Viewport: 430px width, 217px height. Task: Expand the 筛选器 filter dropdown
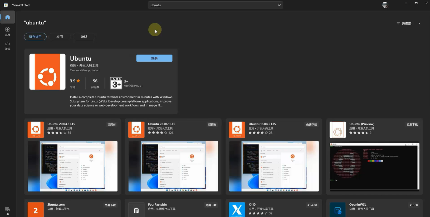404,23
